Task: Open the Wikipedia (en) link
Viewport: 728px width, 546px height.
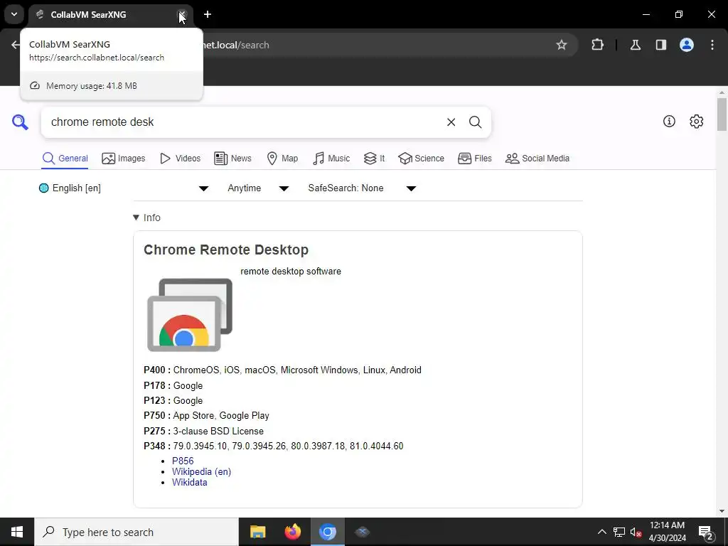Action: coord(201,471)
